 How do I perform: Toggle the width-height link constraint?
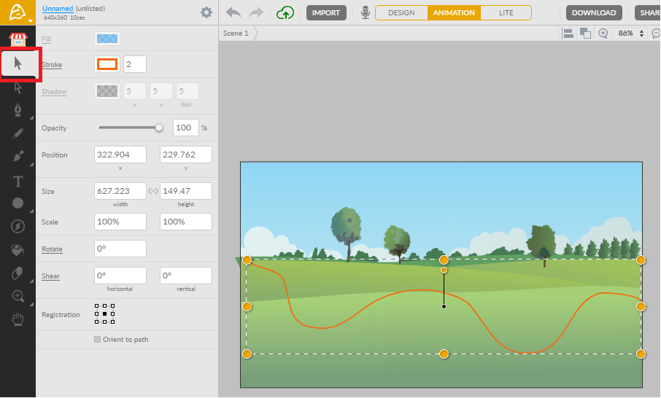[x=153, y=191]
